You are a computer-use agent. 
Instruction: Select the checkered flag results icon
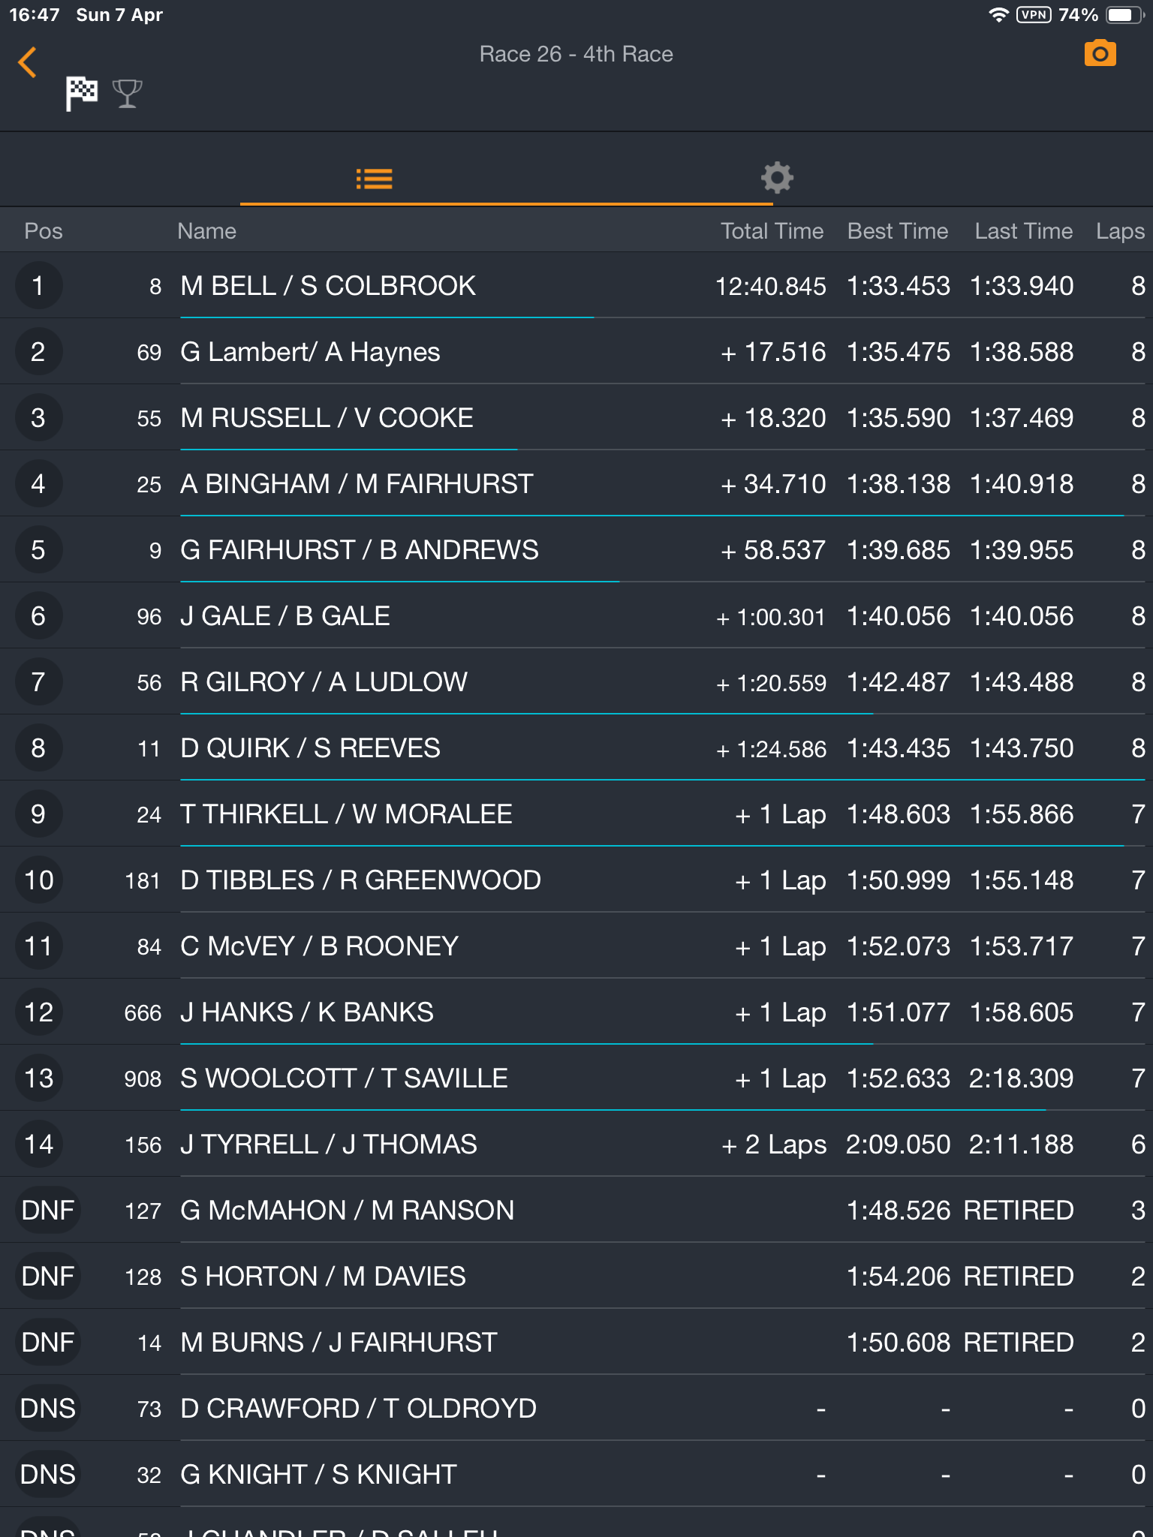81,94
